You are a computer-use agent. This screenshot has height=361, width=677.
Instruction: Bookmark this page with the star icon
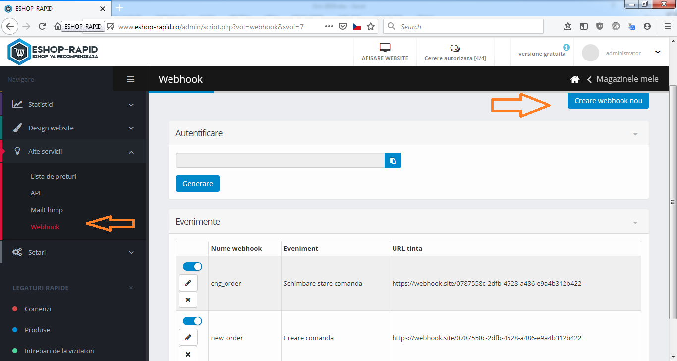(371, 26)
